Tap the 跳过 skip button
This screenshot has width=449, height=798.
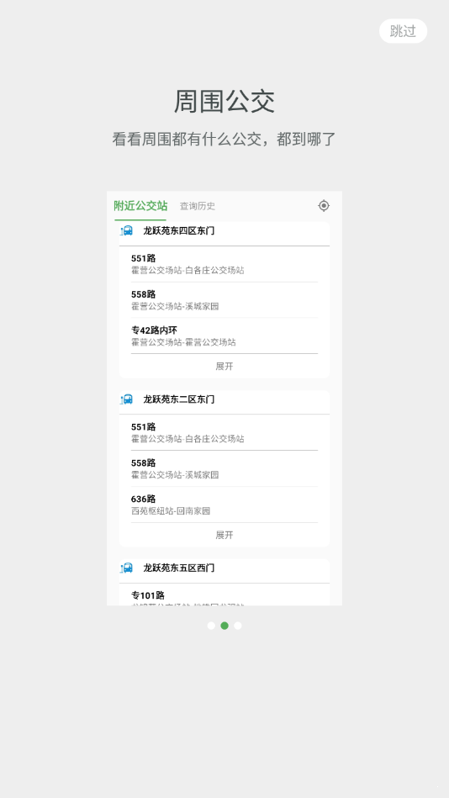click(x=403, y=31)
